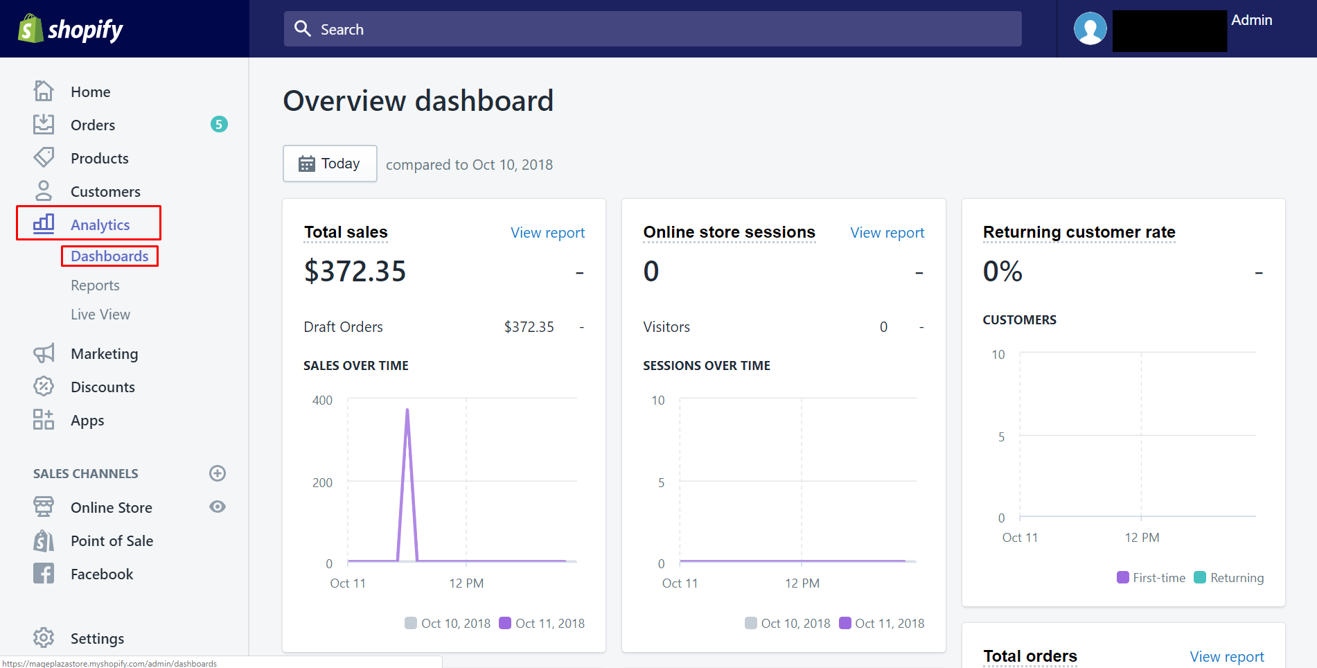Click the Oct 11, 2018 purple legend swatch

click(x=505, y=623)
